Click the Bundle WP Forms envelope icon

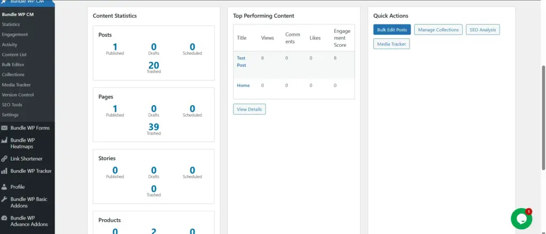point(4,128)
